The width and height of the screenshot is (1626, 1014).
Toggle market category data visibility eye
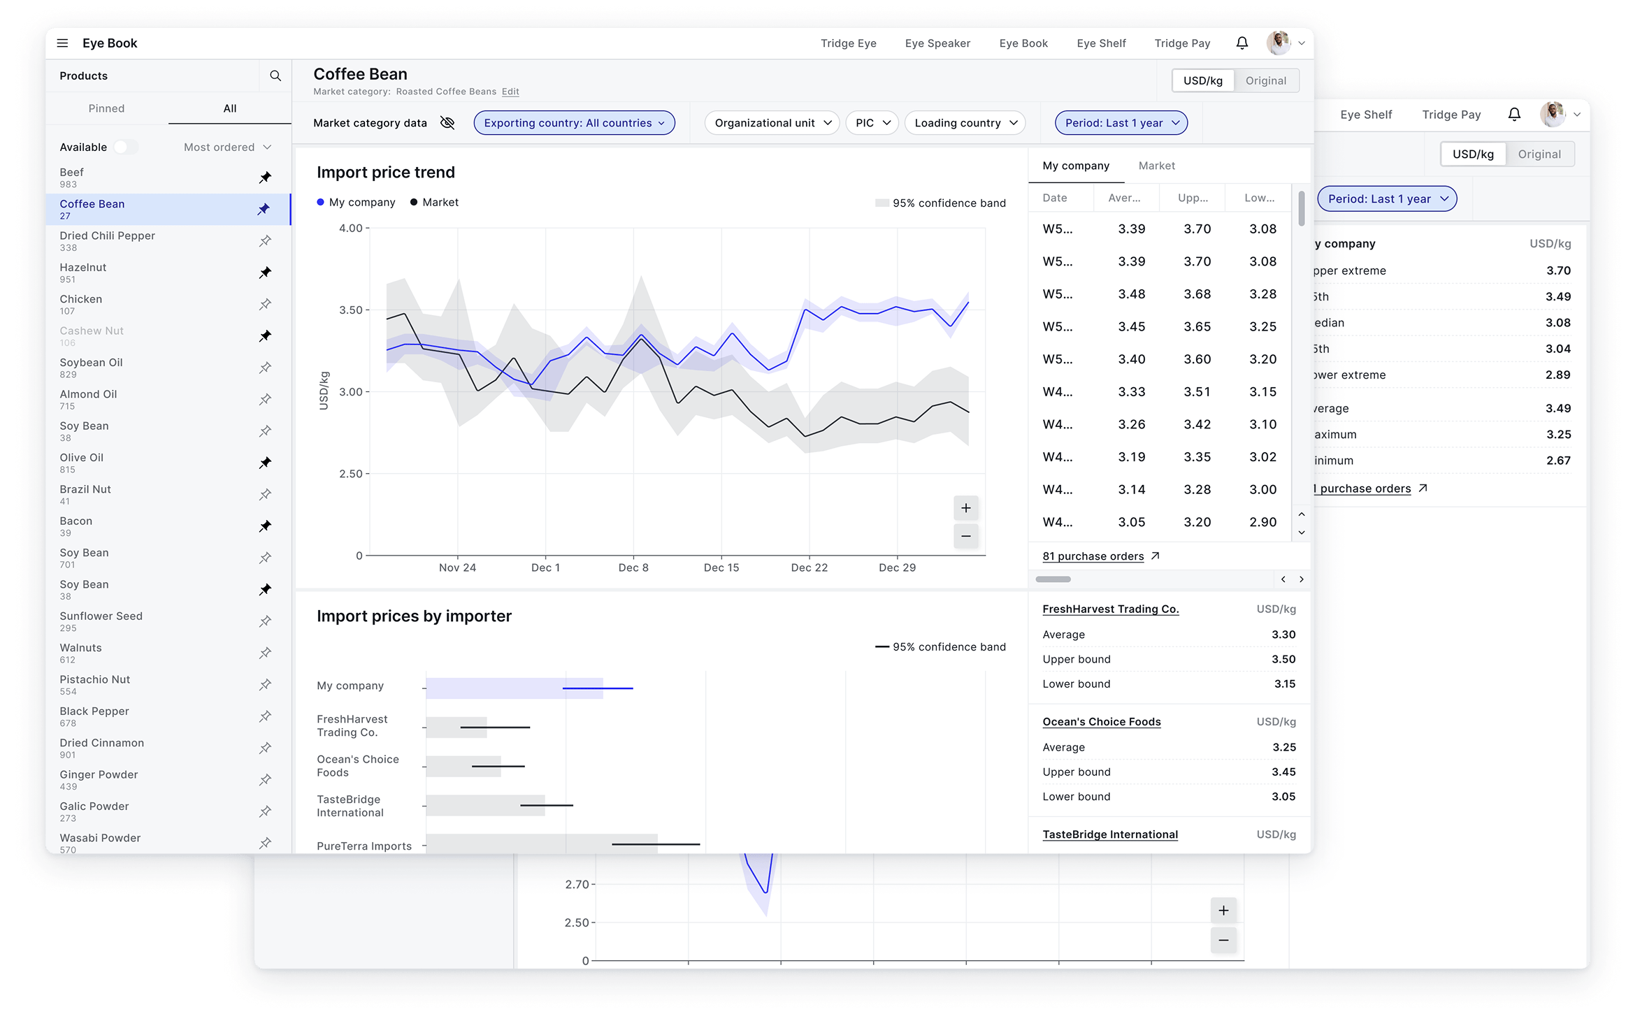pos(447,123)
